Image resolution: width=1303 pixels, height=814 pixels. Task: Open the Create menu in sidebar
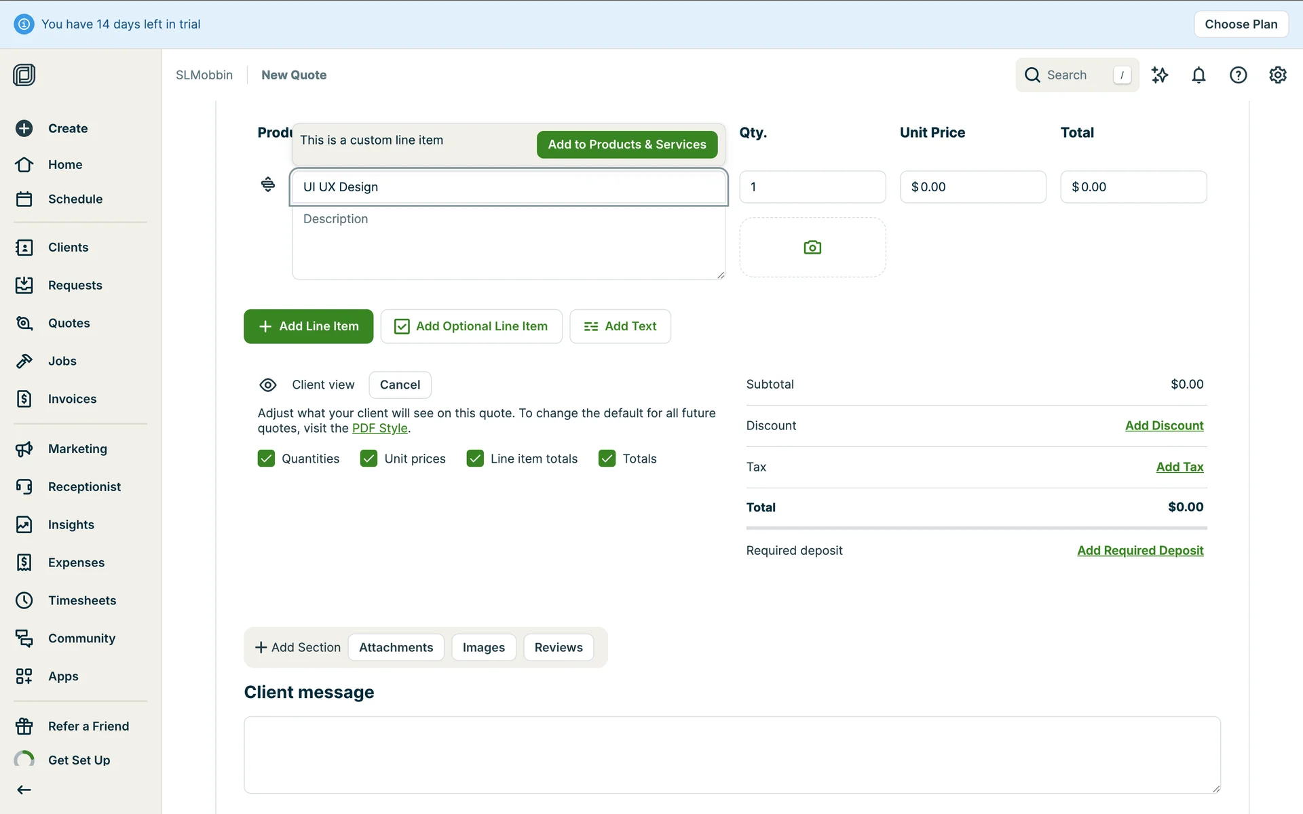click(67, 128)
